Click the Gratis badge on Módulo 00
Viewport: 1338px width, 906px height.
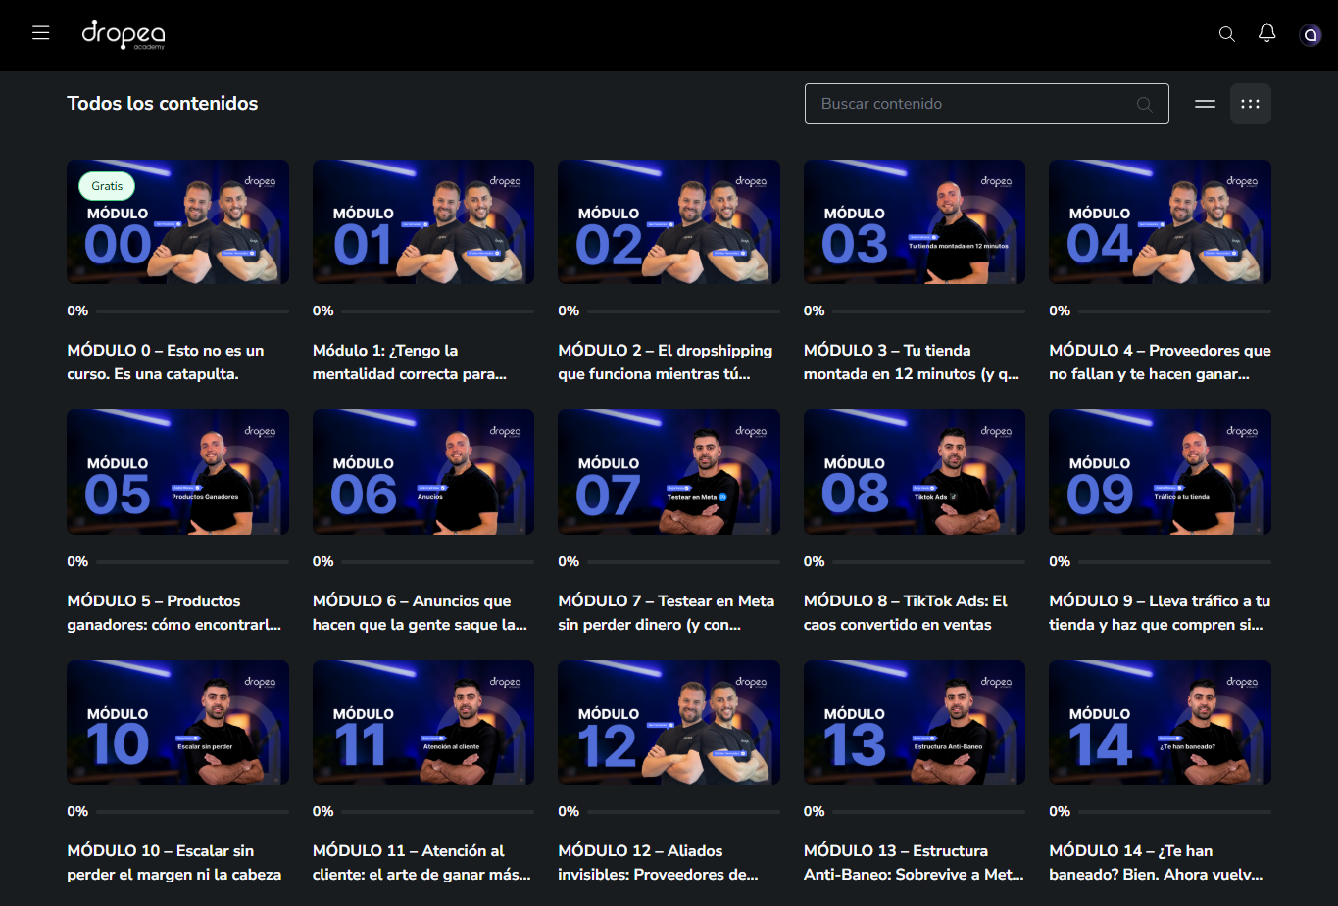(107, 186)
